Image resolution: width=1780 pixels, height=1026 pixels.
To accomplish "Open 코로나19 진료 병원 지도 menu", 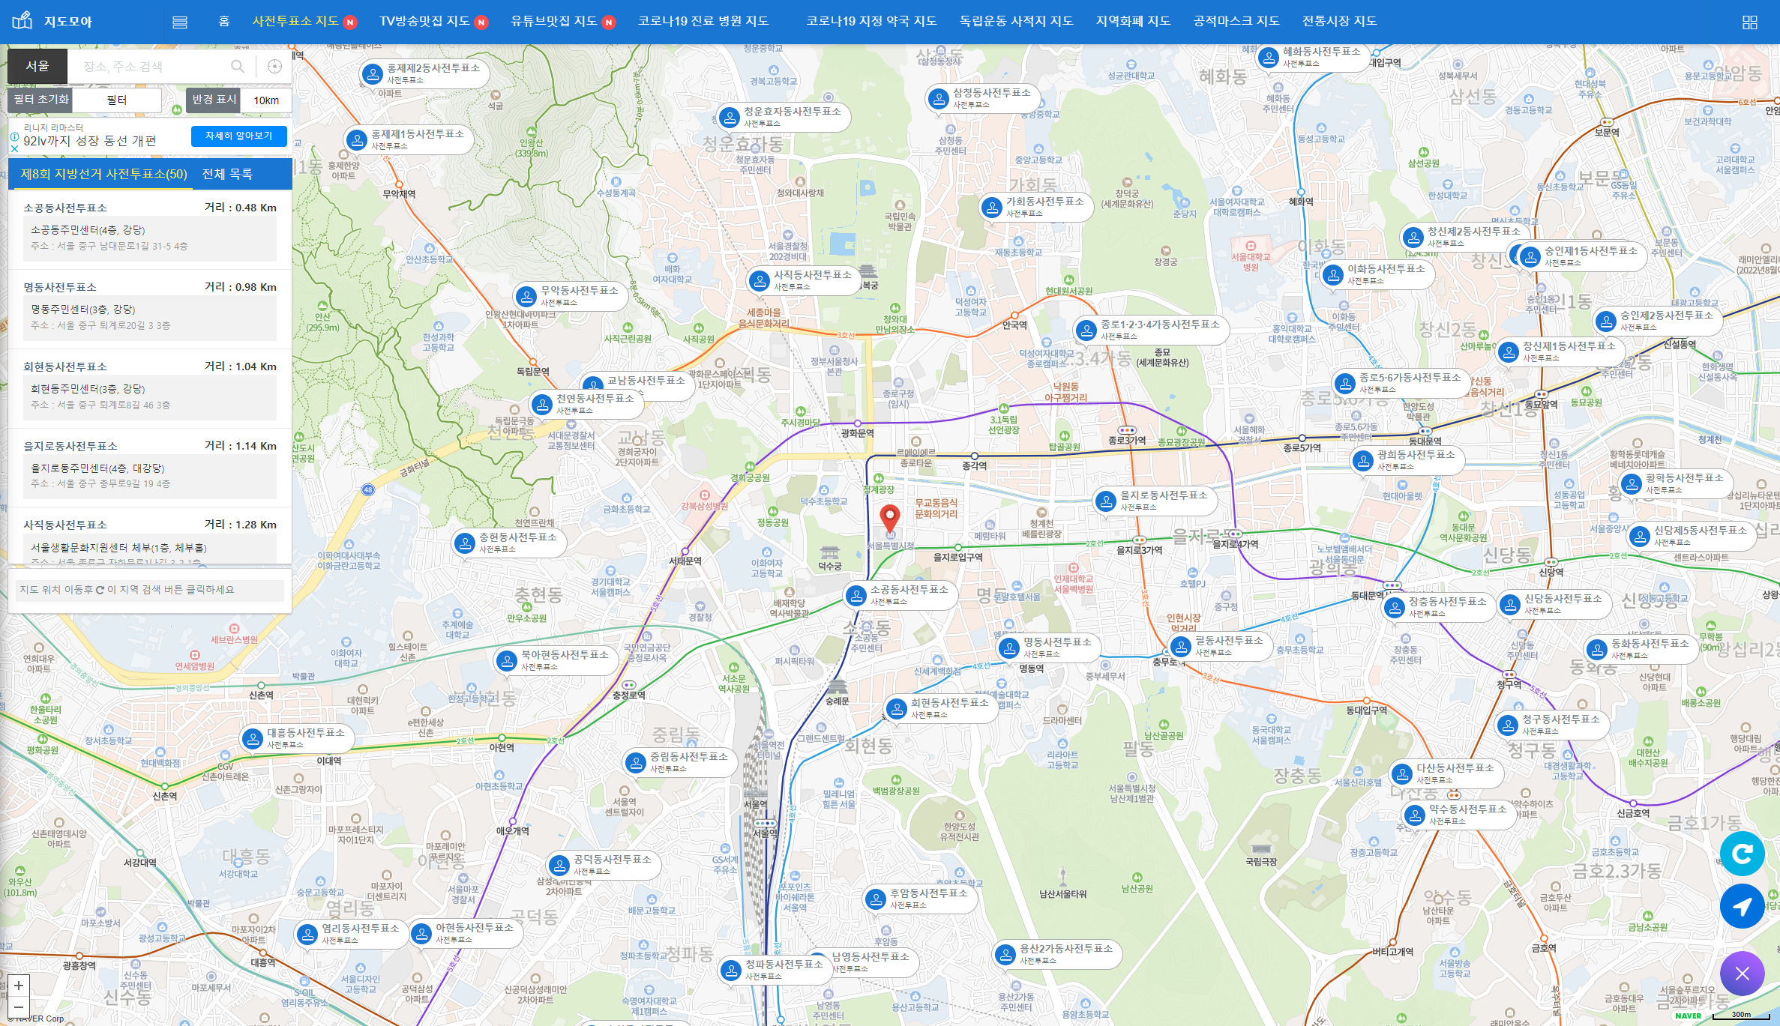I will (x=703, y=21).
